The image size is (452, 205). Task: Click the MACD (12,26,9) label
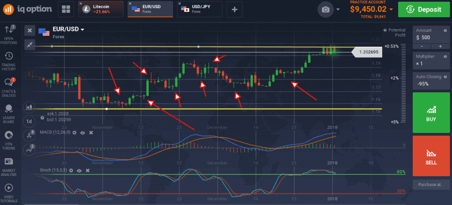(x=55, y=132)
